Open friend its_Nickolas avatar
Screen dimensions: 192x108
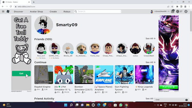81,48
